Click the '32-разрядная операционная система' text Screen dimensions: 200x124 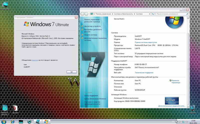149,54
